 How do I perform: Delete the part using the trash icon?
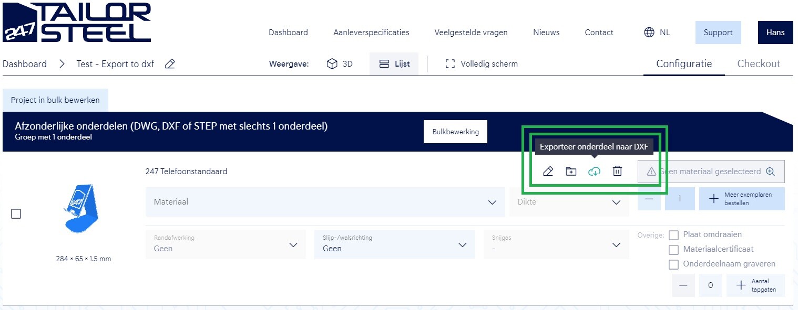[x=617, y=172]
